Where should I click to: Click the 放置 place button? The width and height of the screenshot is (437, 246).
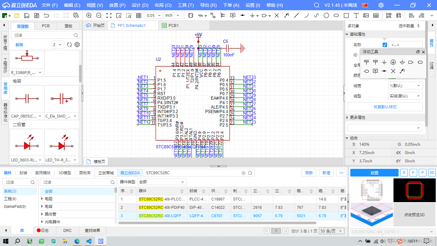point(374,173)
